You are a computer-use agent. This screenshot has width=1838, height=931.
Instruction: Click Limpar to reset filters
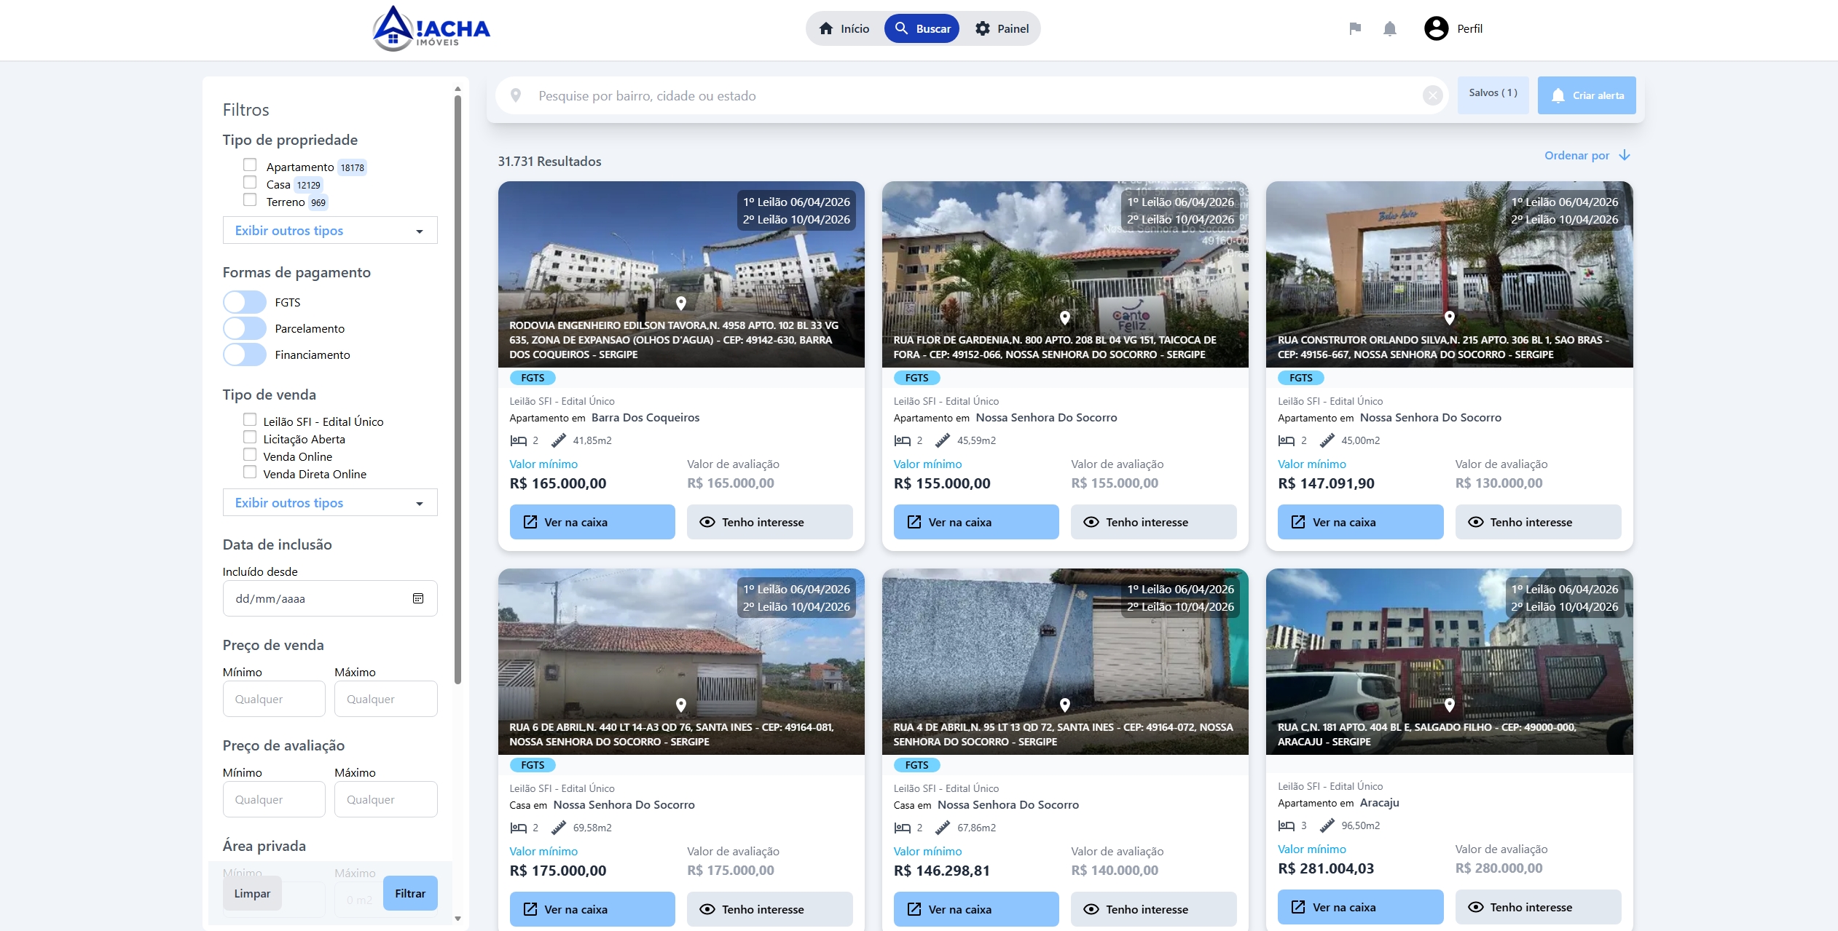point(252,893)
